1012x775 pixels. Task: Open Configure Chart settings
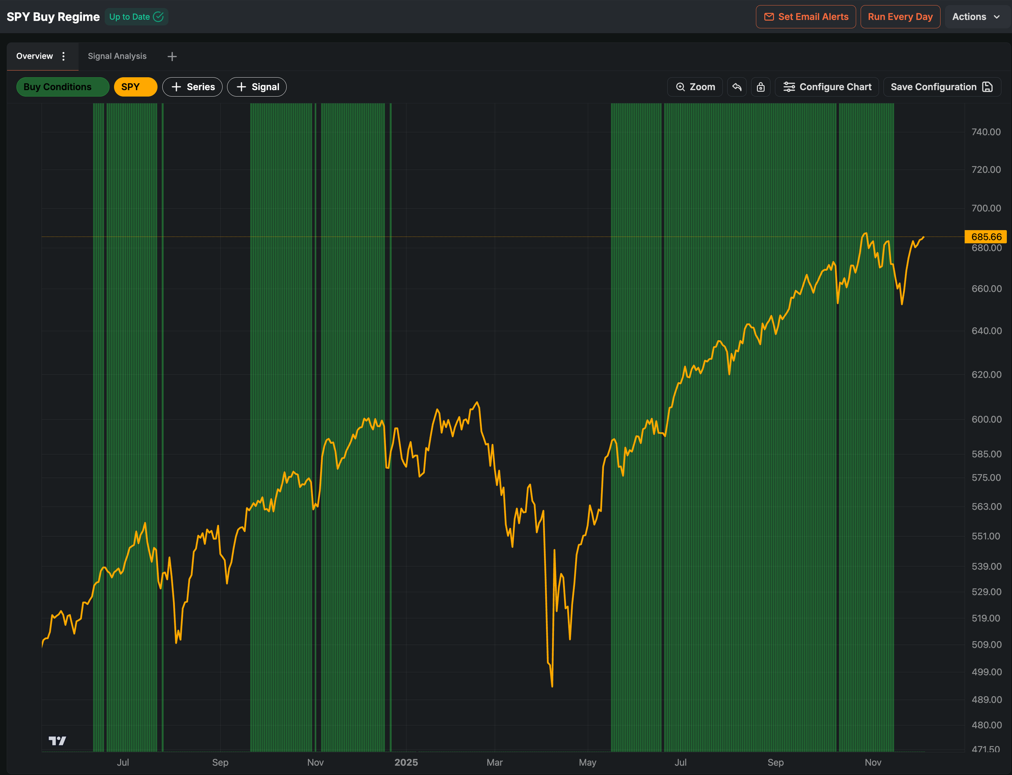(827, 87)
